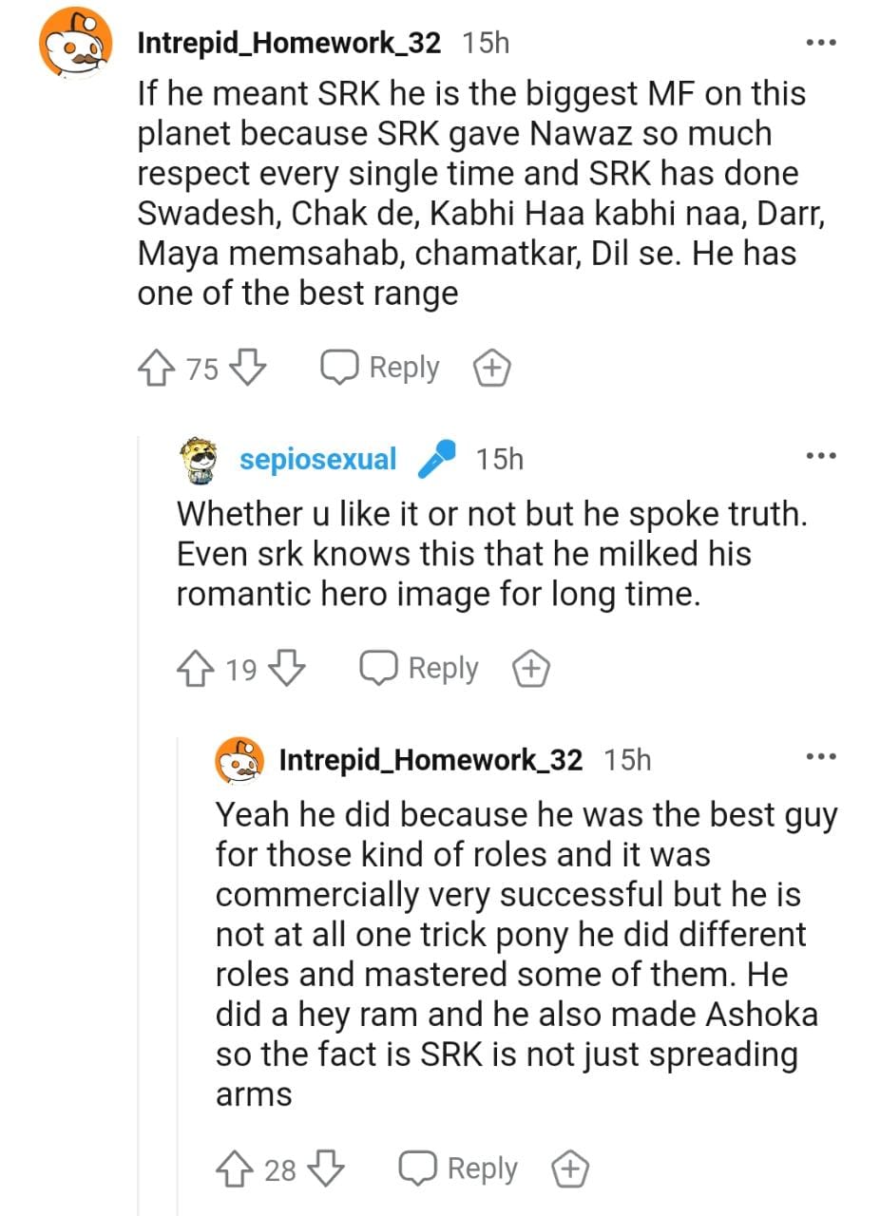Screen dimensions: 880x1216
Task: Click the award plus icon on bottom comment
Action: click(570, 1169)
